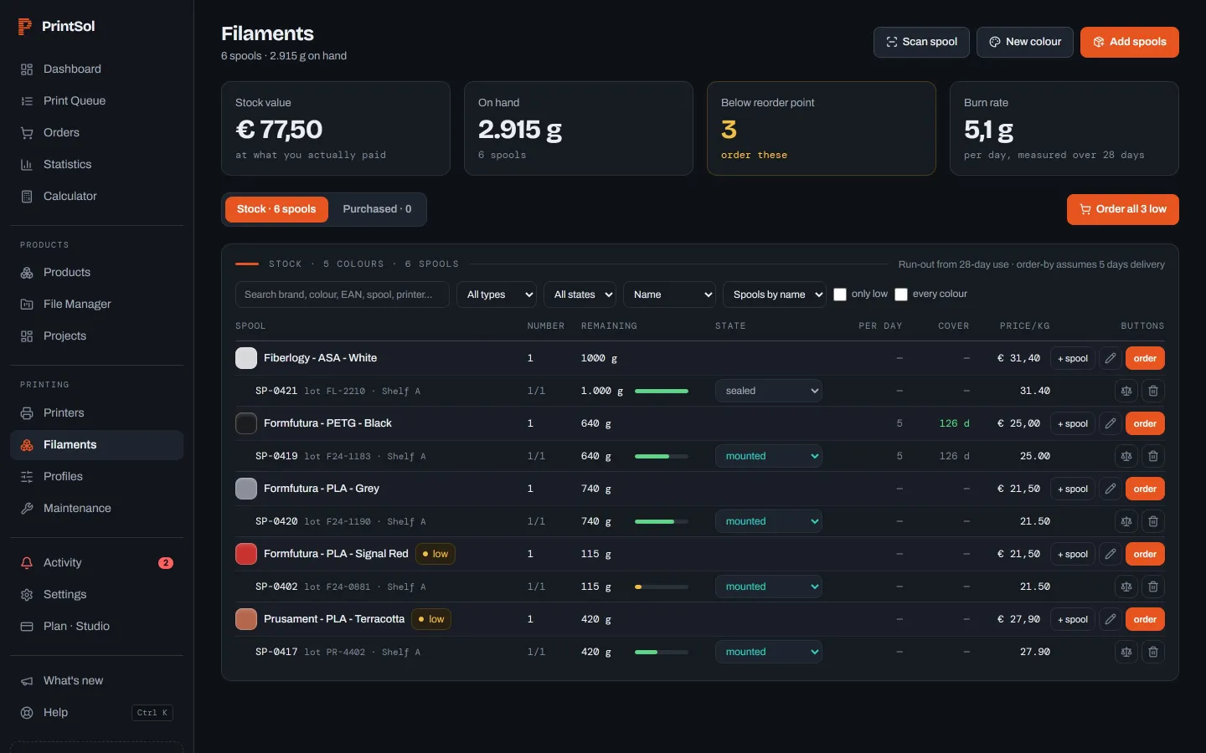The width and height of the screenshot is (1206, 753).
Task: Click the 'New colour' button
Action: tap(1025, 42)
